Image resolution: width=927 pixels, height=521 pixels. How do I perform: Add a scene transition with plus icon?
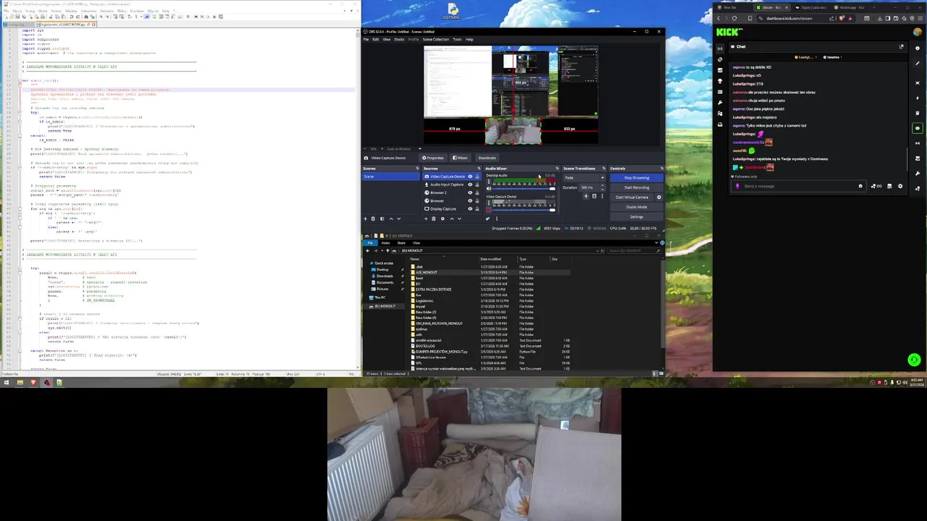click(586, 196)
